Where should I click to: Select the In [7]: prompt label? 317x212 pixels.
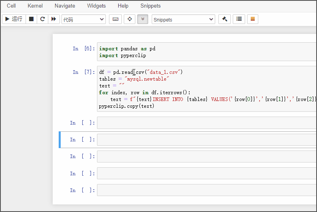click(x=84, y=72)
